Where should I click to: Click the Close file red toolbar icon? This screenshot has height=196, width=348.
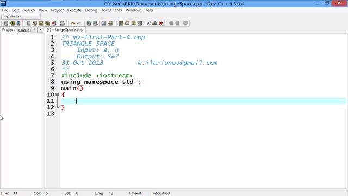point(54,23)
